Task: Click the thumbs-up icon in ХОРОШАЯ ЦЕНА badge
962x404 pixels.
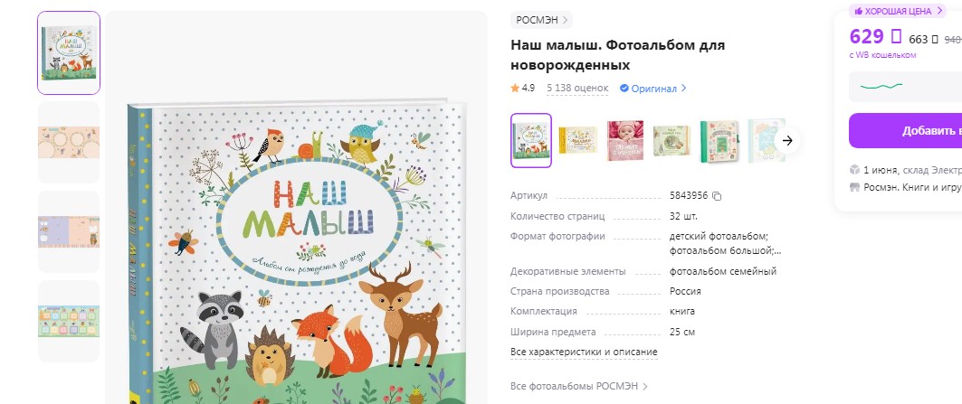Action: [x=859, y=11]
